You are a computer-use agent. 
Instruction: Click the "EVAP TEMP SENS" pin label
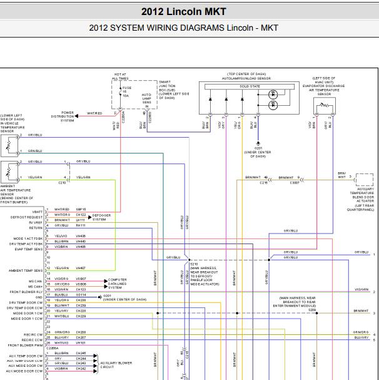pos(29,249)
